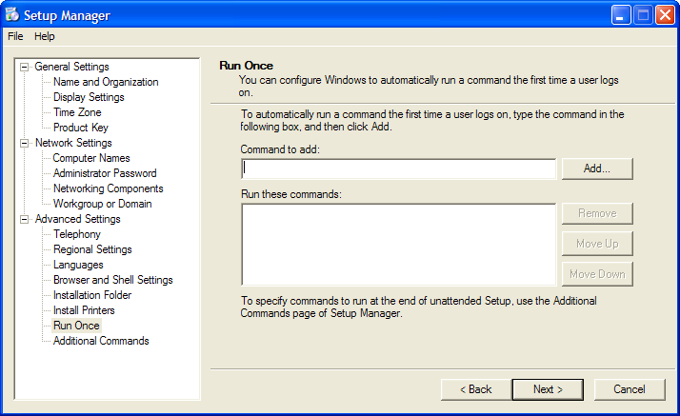This screenshot has width=680, height=416.
Task: Click the Remove button
Action: 597,213
